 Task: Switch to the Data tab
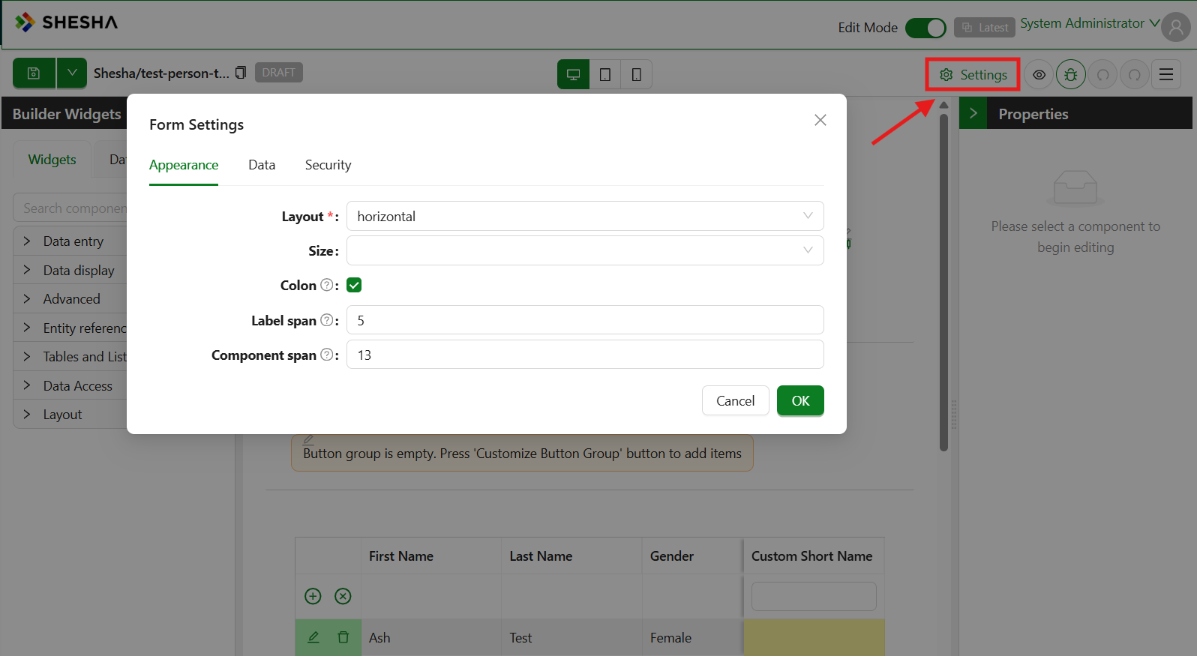(262, 165)
